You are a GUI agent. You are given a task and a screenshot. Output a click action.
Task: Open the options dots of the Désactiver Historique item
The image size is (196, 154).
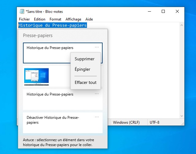coord(97,117)
